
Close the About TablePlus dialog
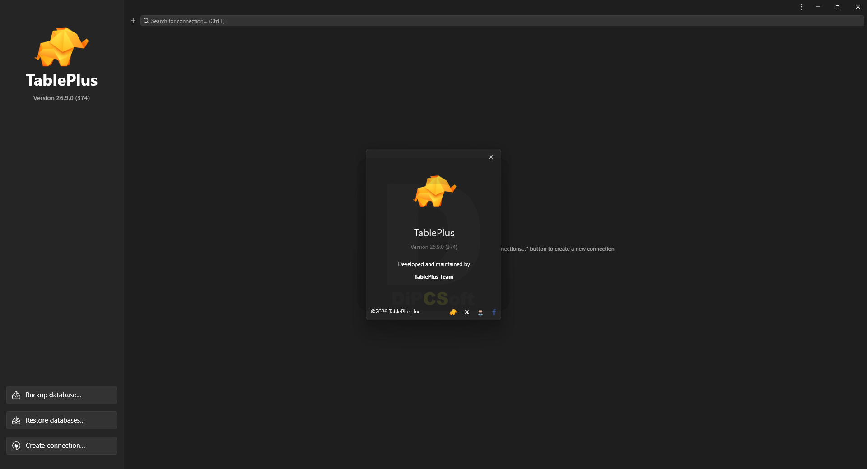click(491, 157)
